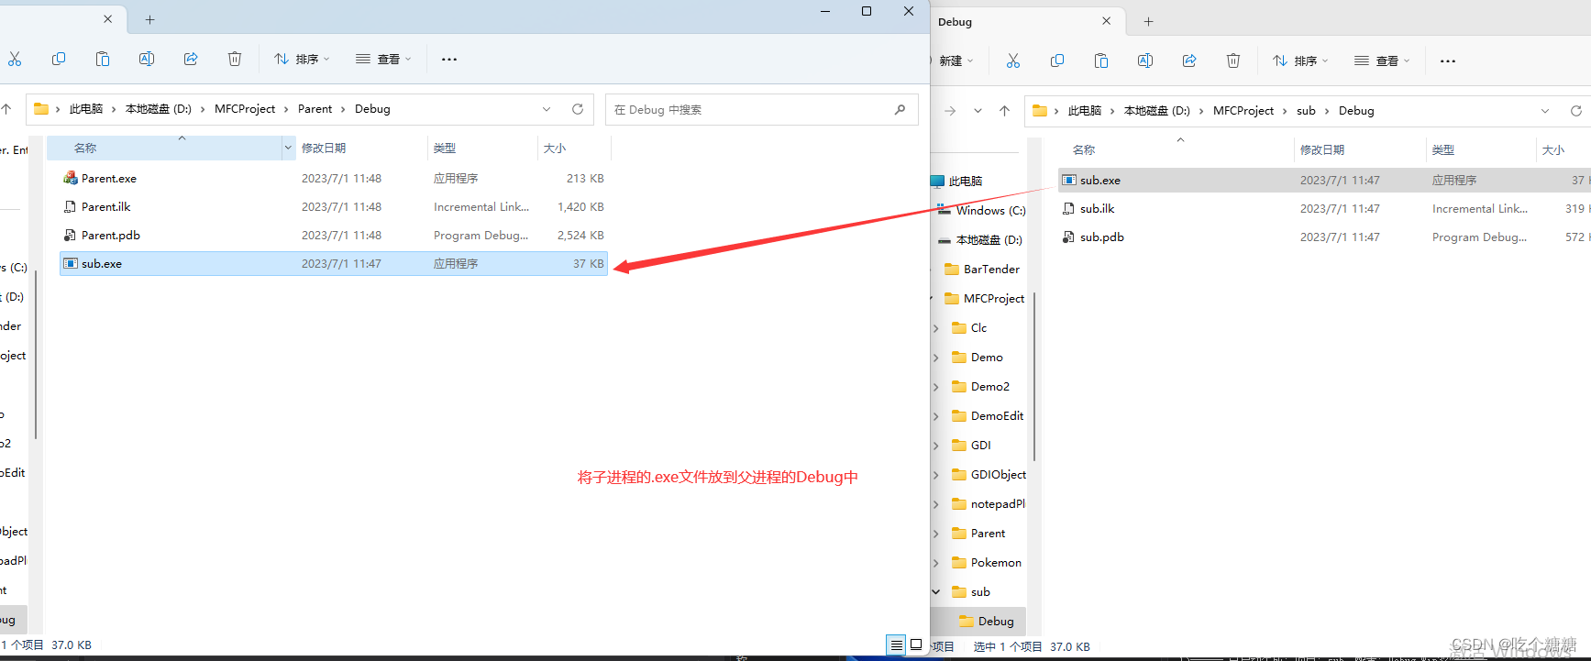Click the Share icon in Parent Debug window
Image resolution: width=1591 pixels, height=661 pixels.
[191, 59]
